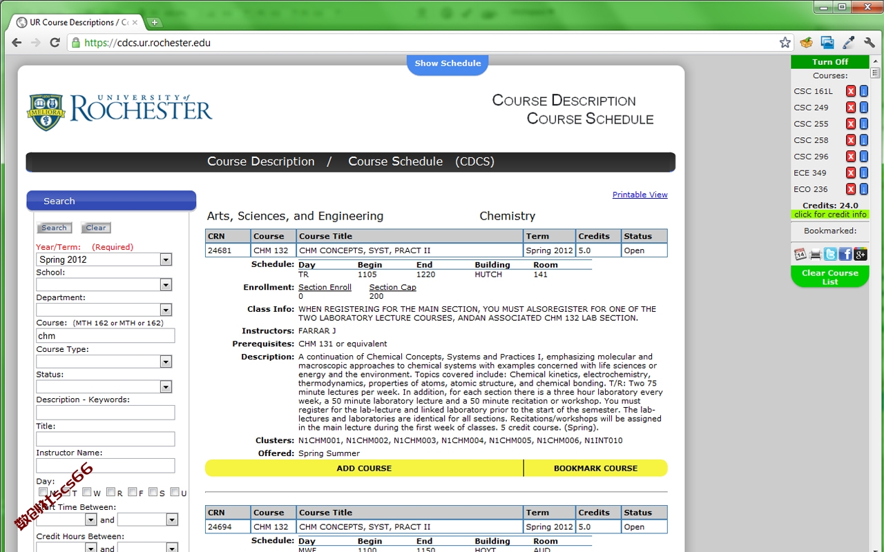Bookmark page with the star icon
This screenshot has height=552, width=884.
pyautogui.click(x=785, y=43)
